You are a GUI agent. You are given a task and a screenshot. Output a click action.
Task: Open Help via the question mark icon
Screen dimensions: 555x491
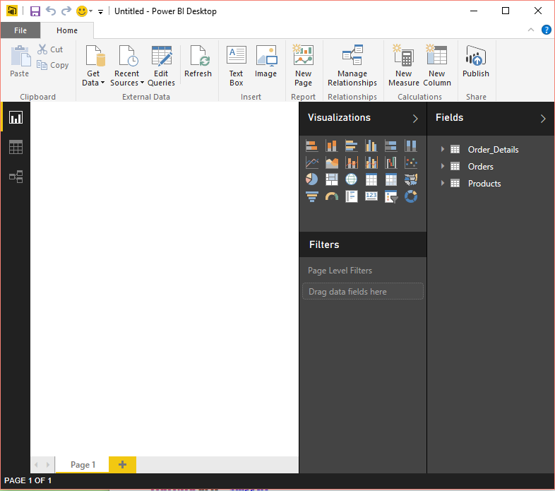pyautogui.click(x=546, y=30)
